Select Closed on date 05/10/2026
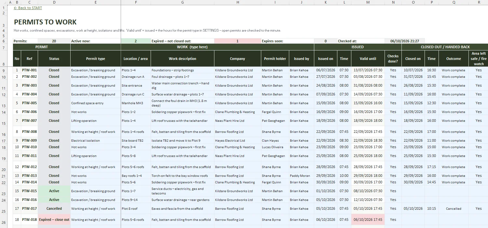 [413, 208]
